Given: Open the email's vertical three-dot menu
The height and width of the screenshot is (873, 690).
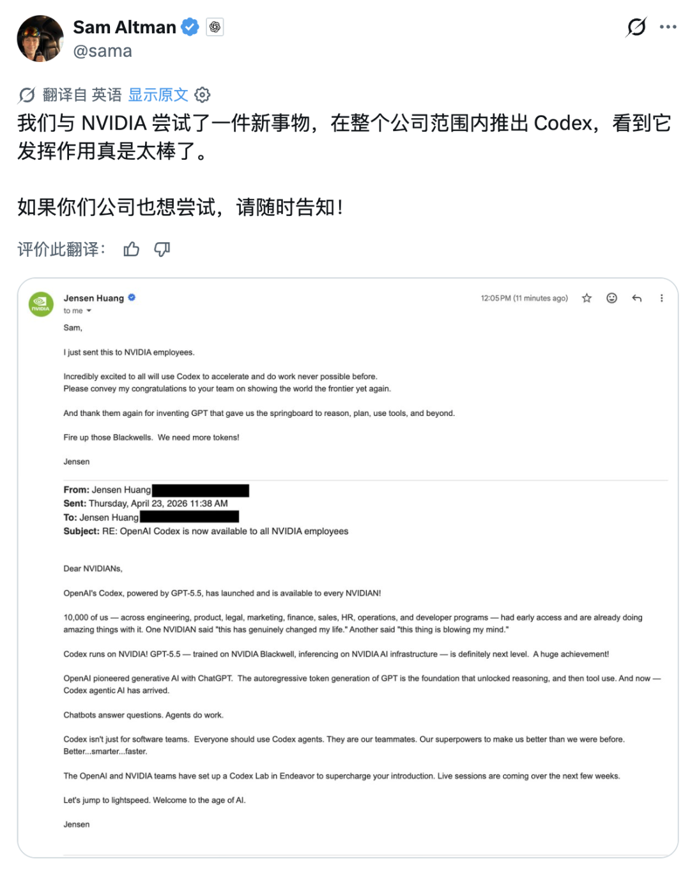Looking at the screenshot, I should tap(661, 298).
